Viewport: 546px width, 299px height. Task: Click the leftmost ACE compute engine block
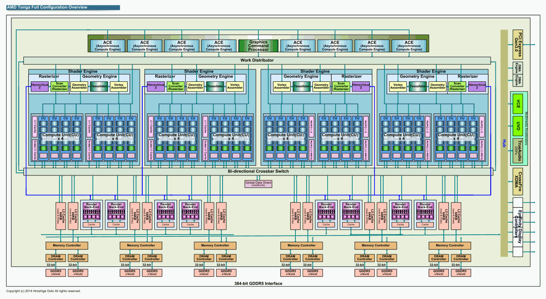[x=108, y=46]
